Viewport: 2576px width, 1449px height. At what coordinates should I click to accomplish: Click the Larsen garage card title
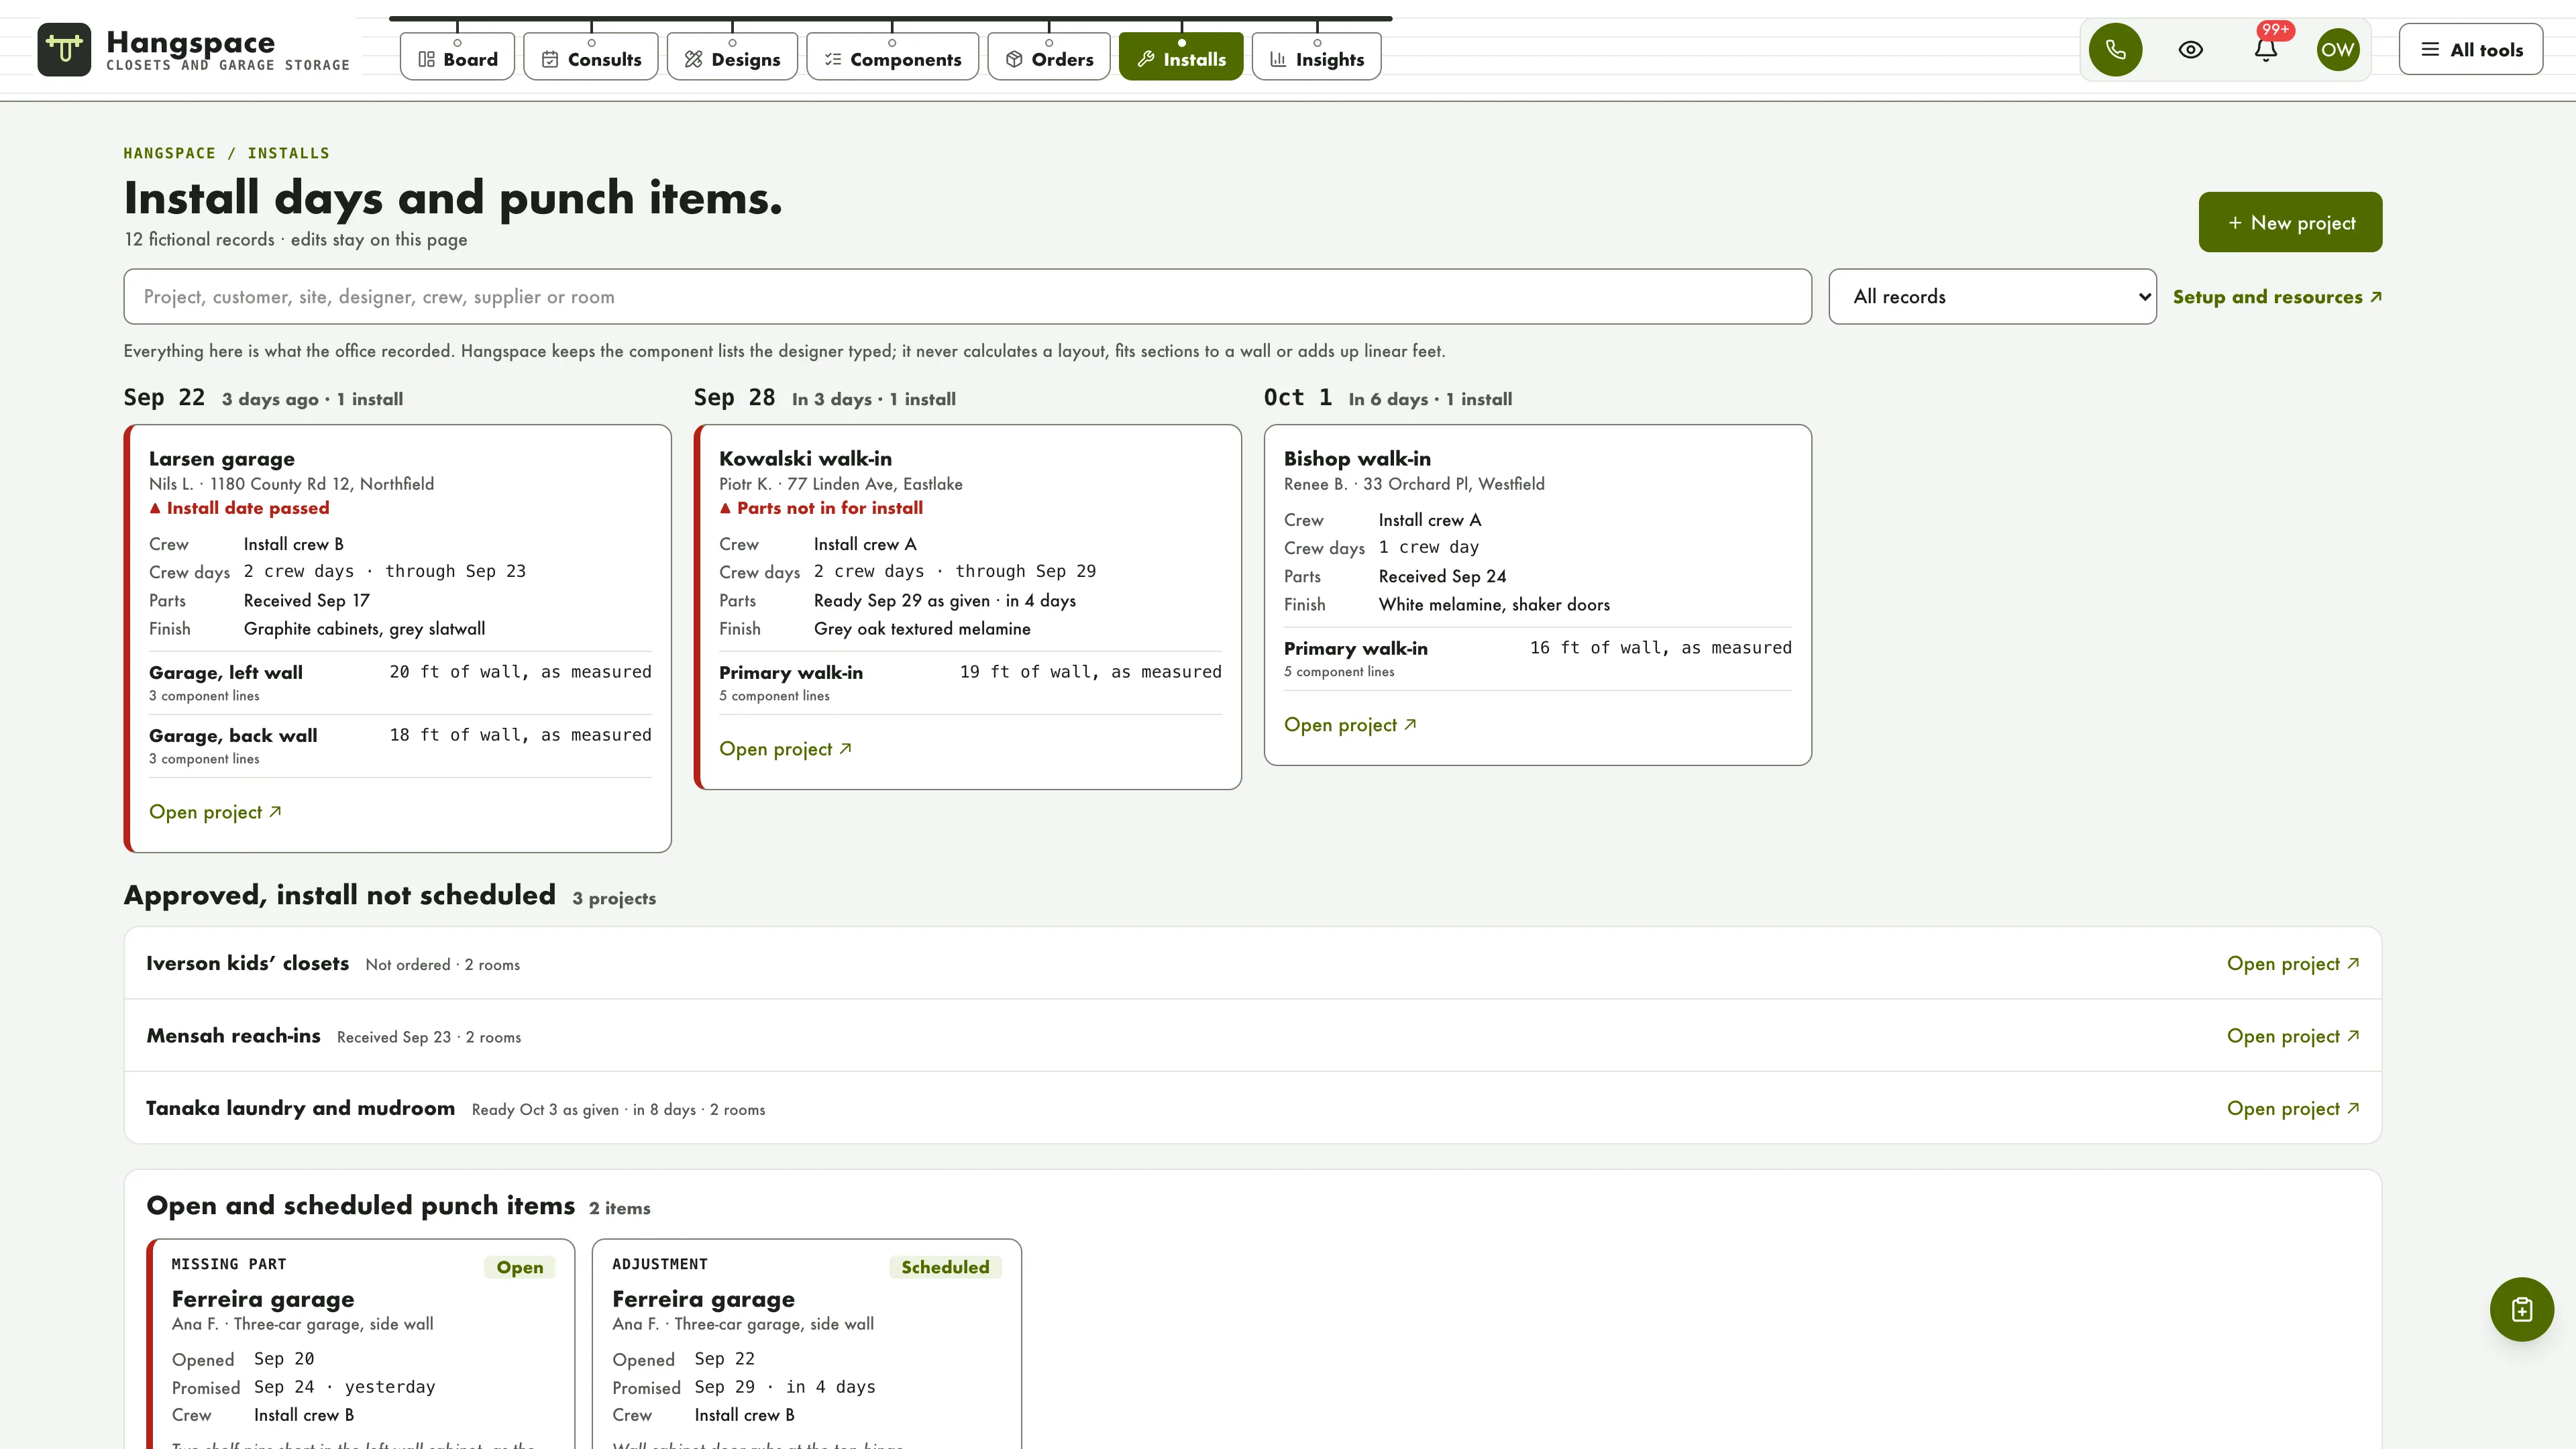point(222,459)
